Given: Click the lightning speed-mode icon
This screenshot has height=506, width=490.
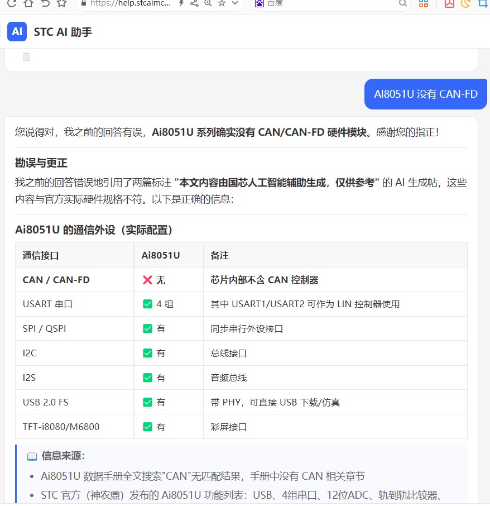Looking at the screenshot, I should coord(181,3).
